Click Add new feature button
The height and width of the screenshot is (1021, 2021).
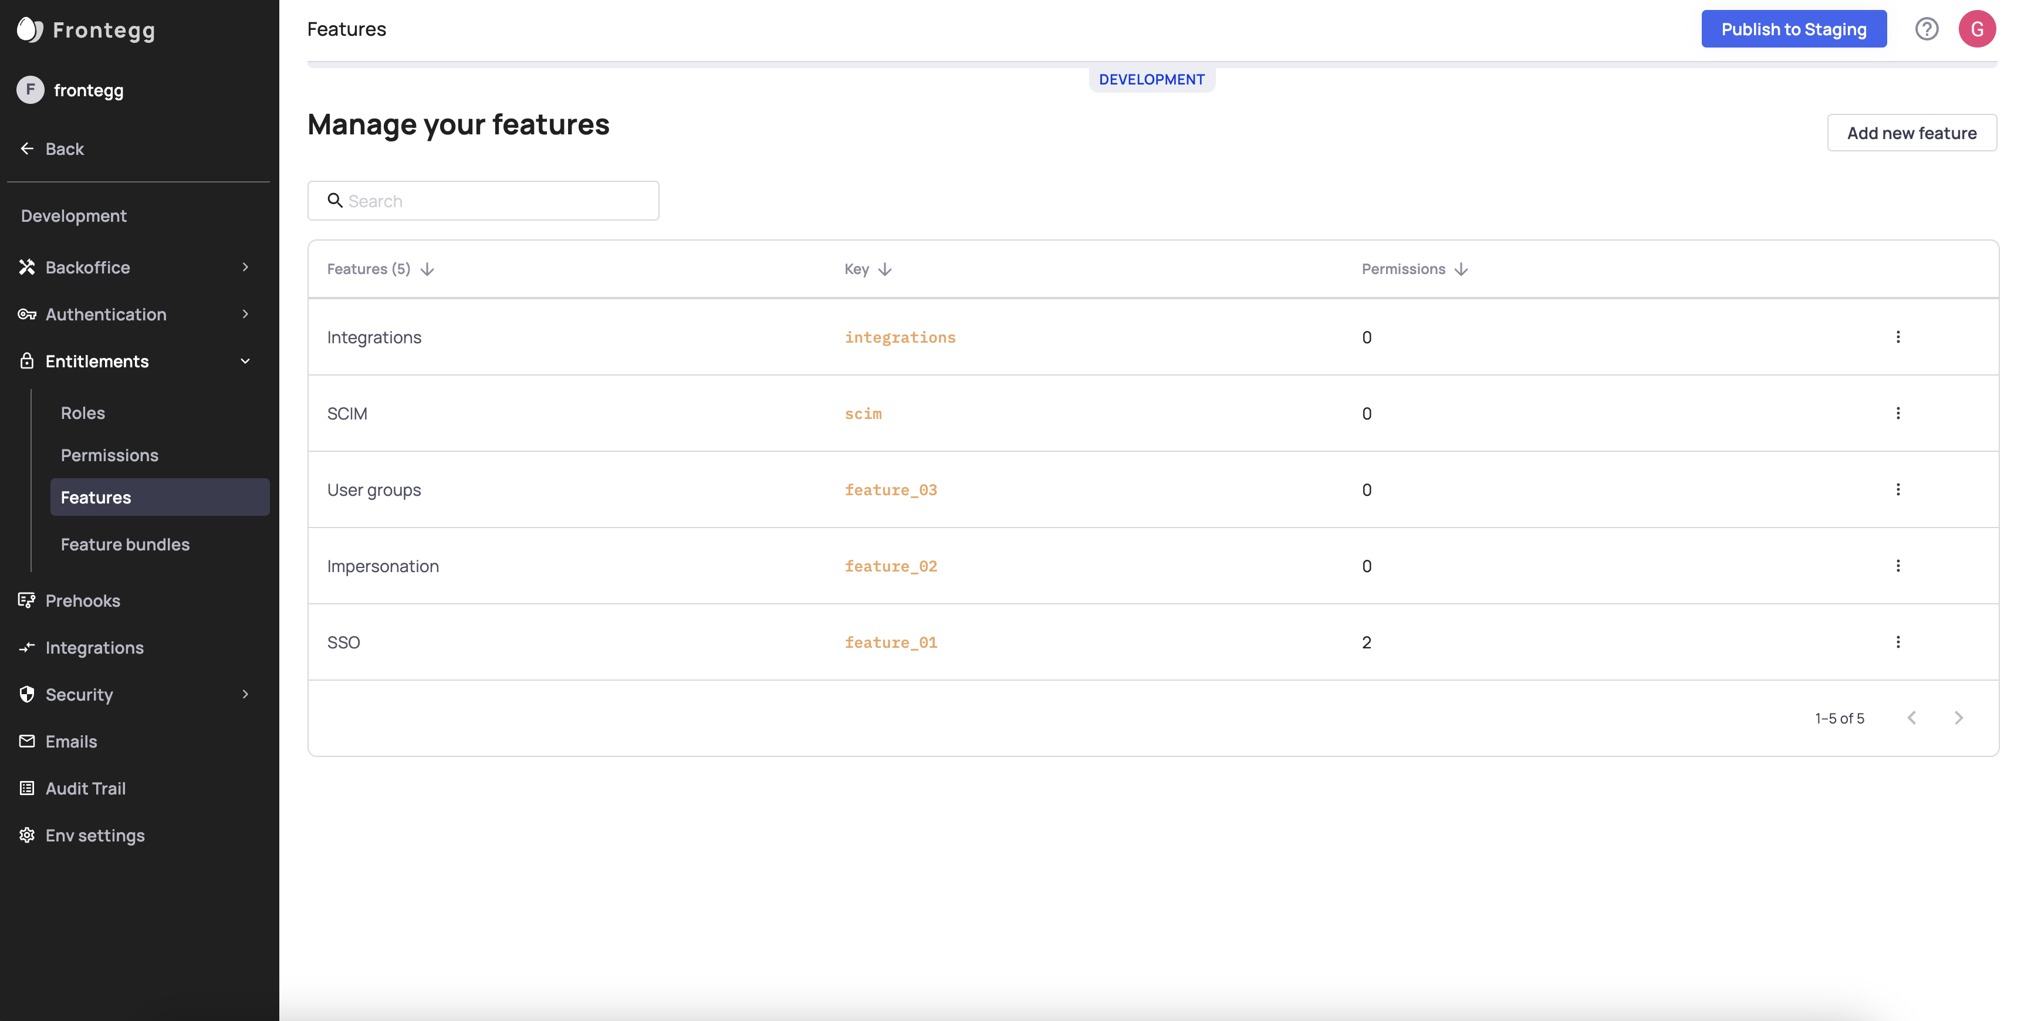[1911, 133]
